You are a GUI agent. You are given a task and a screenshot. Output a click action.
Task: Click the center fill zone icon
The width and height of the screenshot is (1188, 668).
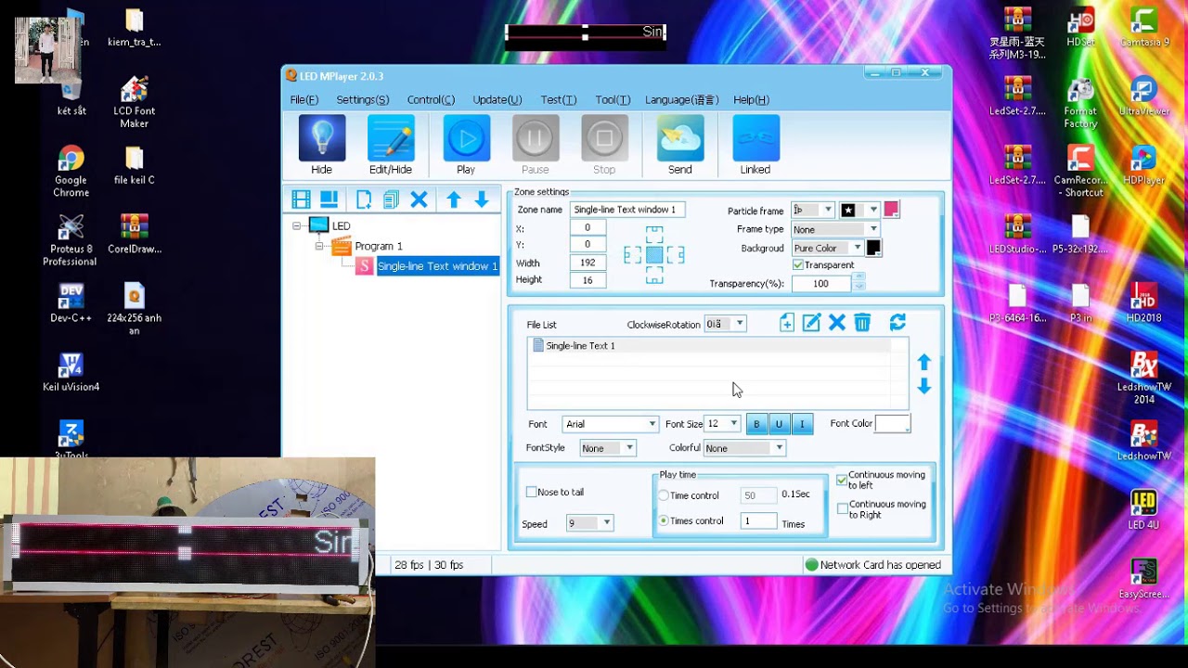click(x=654, y=255)
